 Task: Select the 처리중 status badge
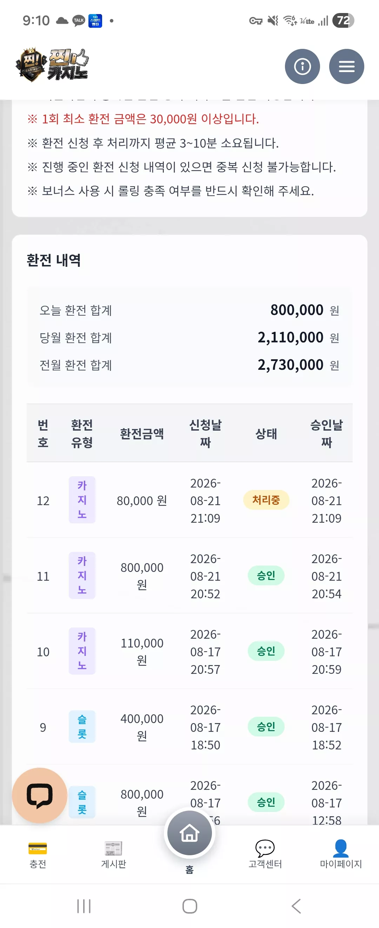pos(266,500)
